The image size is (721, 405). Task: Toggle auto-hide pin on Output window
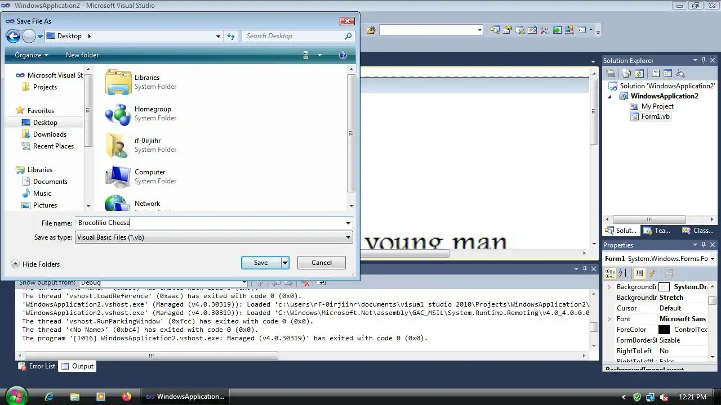click(x=585, y=269)
